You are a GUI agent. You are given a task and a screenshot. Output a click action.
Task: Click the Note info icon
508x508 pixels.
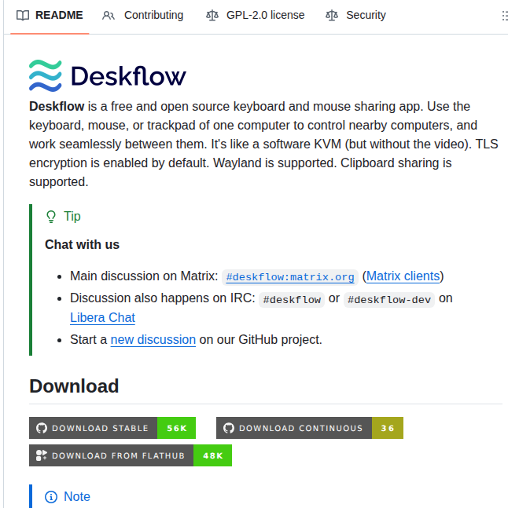pos(51,497)
